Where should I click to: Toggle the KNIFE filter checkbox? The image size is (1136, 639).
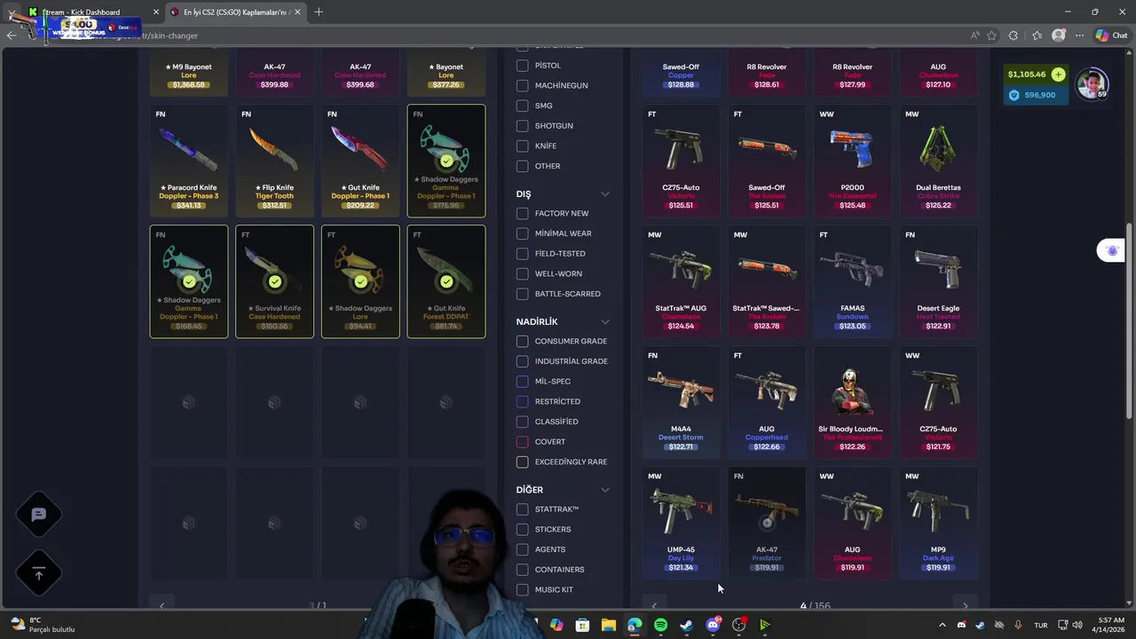point(522,146)
